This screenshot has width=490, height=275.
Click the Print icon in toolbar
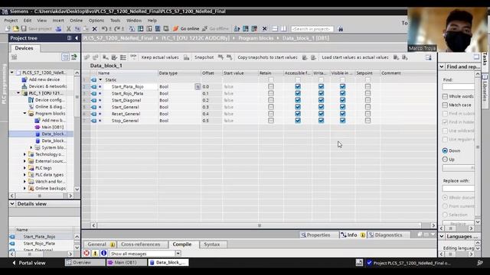[58, 29]
